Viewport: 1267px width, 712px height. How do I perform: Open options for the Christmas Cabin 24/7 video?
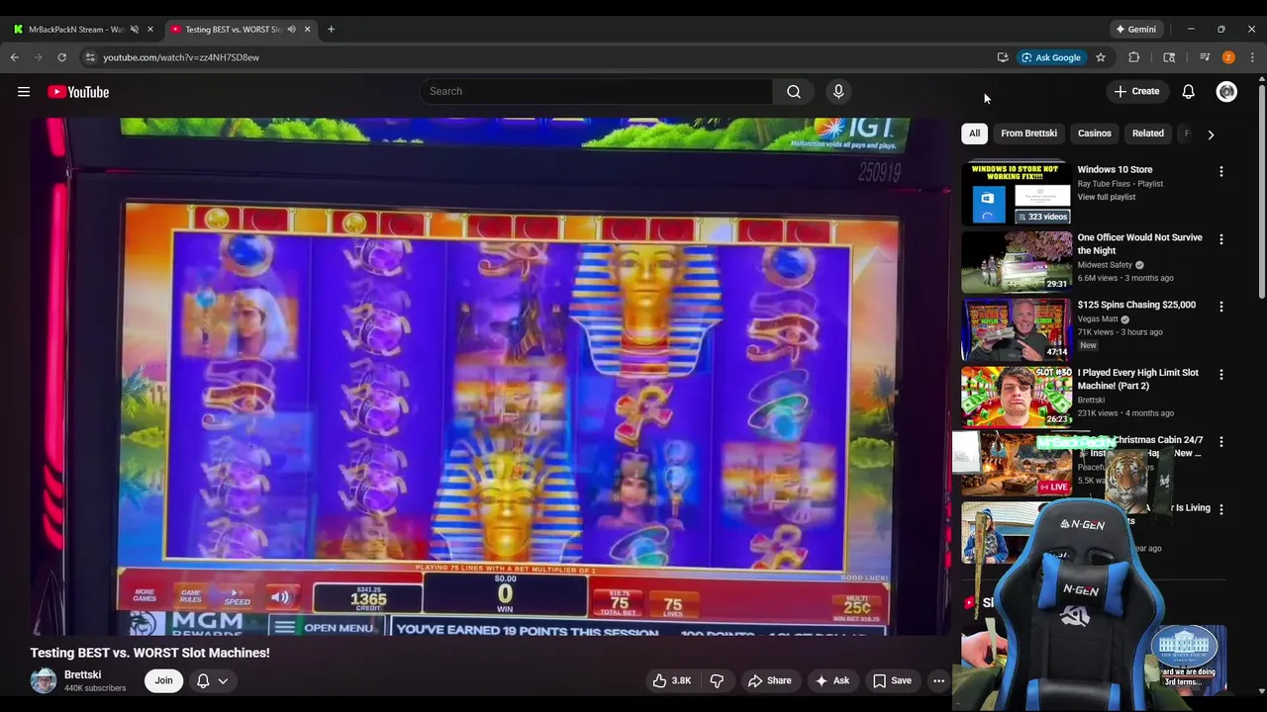(x=1220, y=442)
